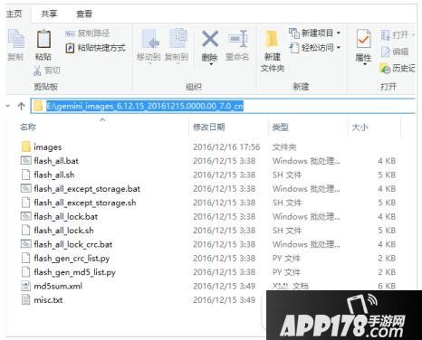Screen dimensions: 422x340
Task: Click the History icon in ribbon
Action: 385,69
